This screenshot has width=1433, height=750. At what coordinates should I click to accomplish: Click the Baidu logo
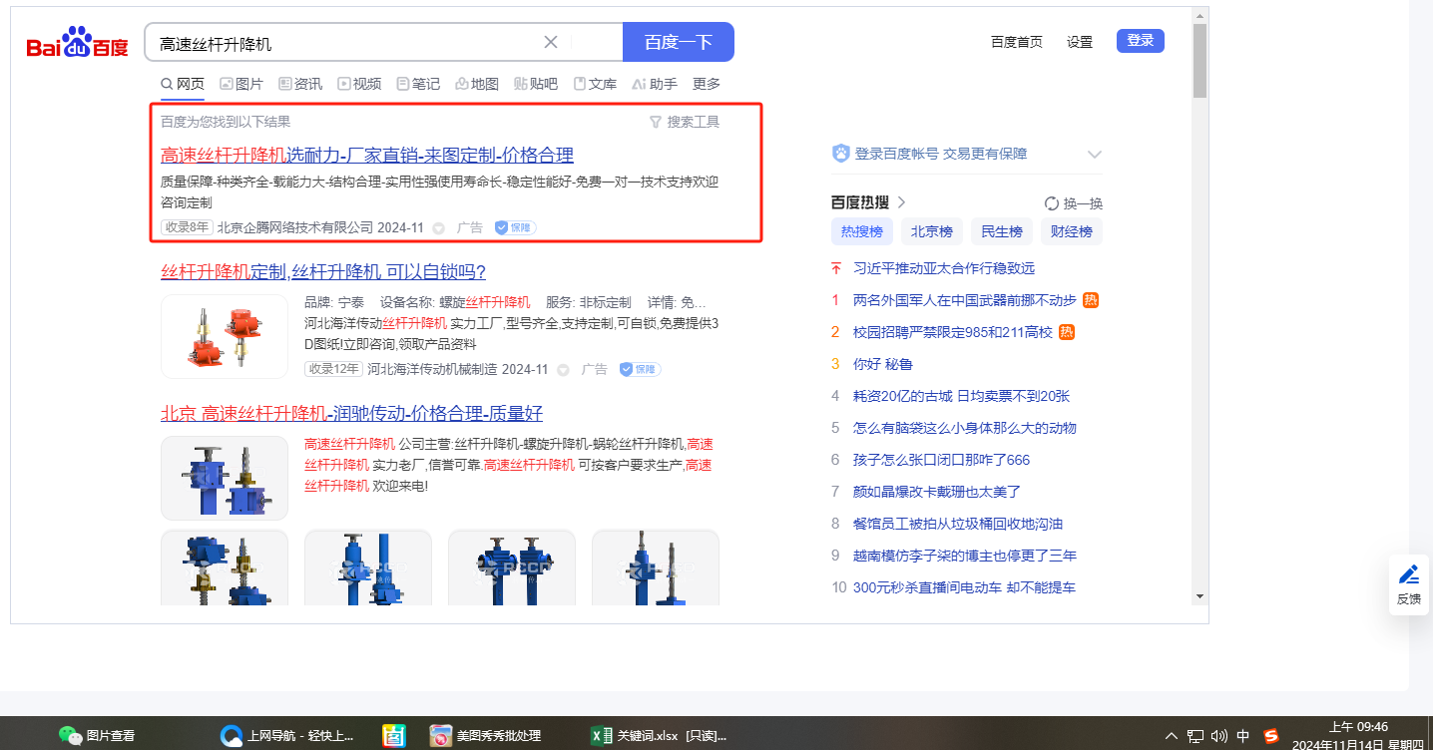click(x=78, y=44)
